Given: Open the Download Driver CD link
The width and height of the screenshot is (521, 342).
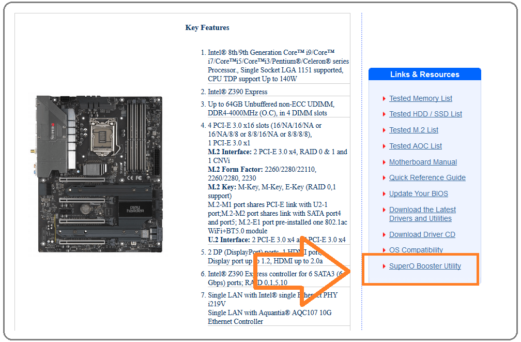Looking at the screenshot, I should (x=422, y=234).
